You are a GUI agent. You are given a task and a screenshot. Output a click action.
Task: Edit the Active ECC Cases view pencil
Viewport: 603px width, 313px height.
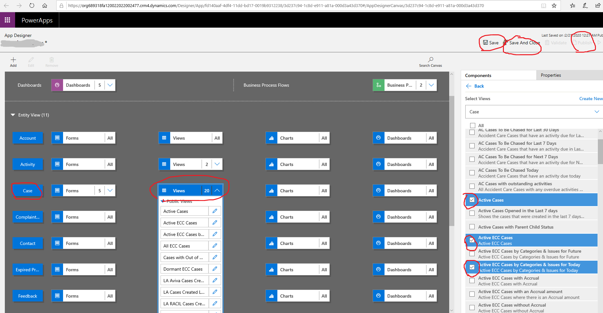(215, 222)
